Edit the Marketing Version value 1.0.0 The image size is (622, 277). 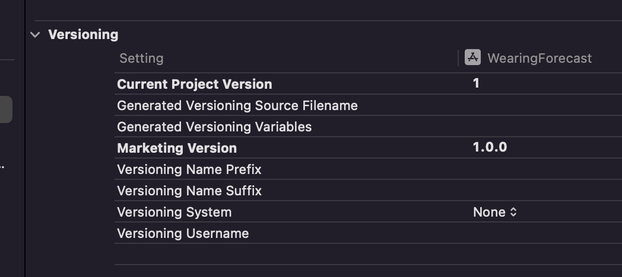490,147
